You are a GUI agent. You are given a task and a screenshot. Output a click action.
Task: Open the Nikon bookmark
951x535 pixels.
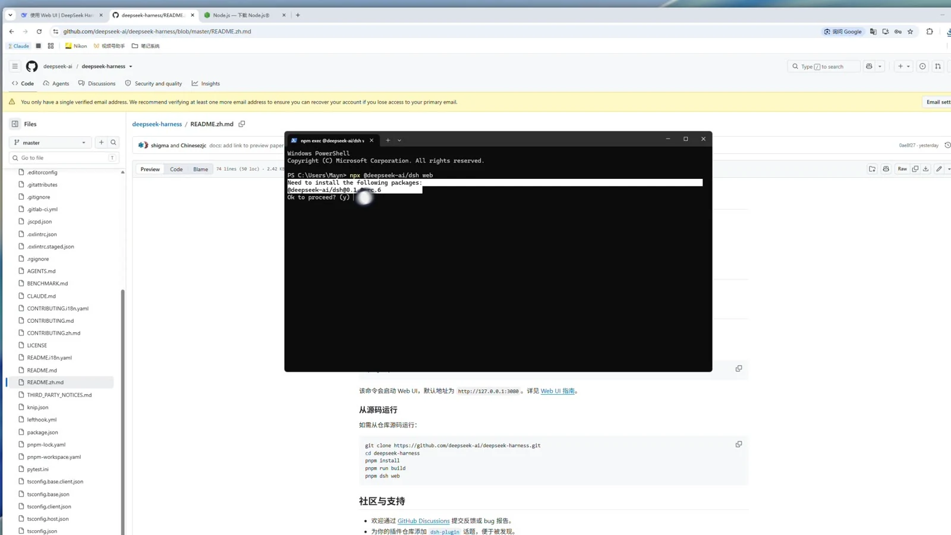(75, 46)
